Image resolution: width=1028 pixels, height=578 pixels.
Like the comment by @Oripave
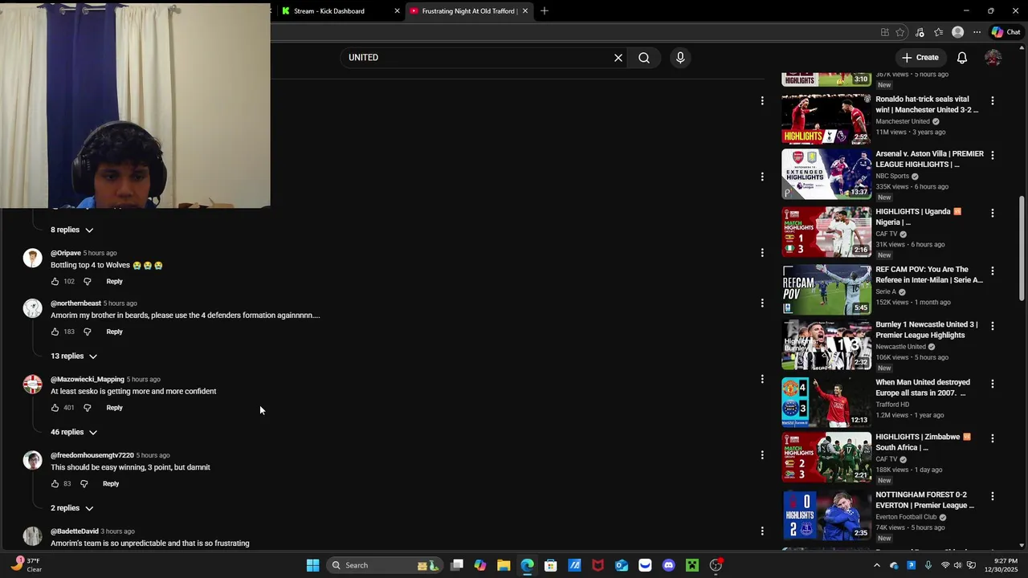(55, 282)
